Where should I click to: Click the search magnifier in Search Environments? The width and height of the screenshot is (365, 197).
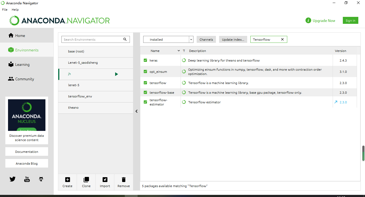coord(125,39)
